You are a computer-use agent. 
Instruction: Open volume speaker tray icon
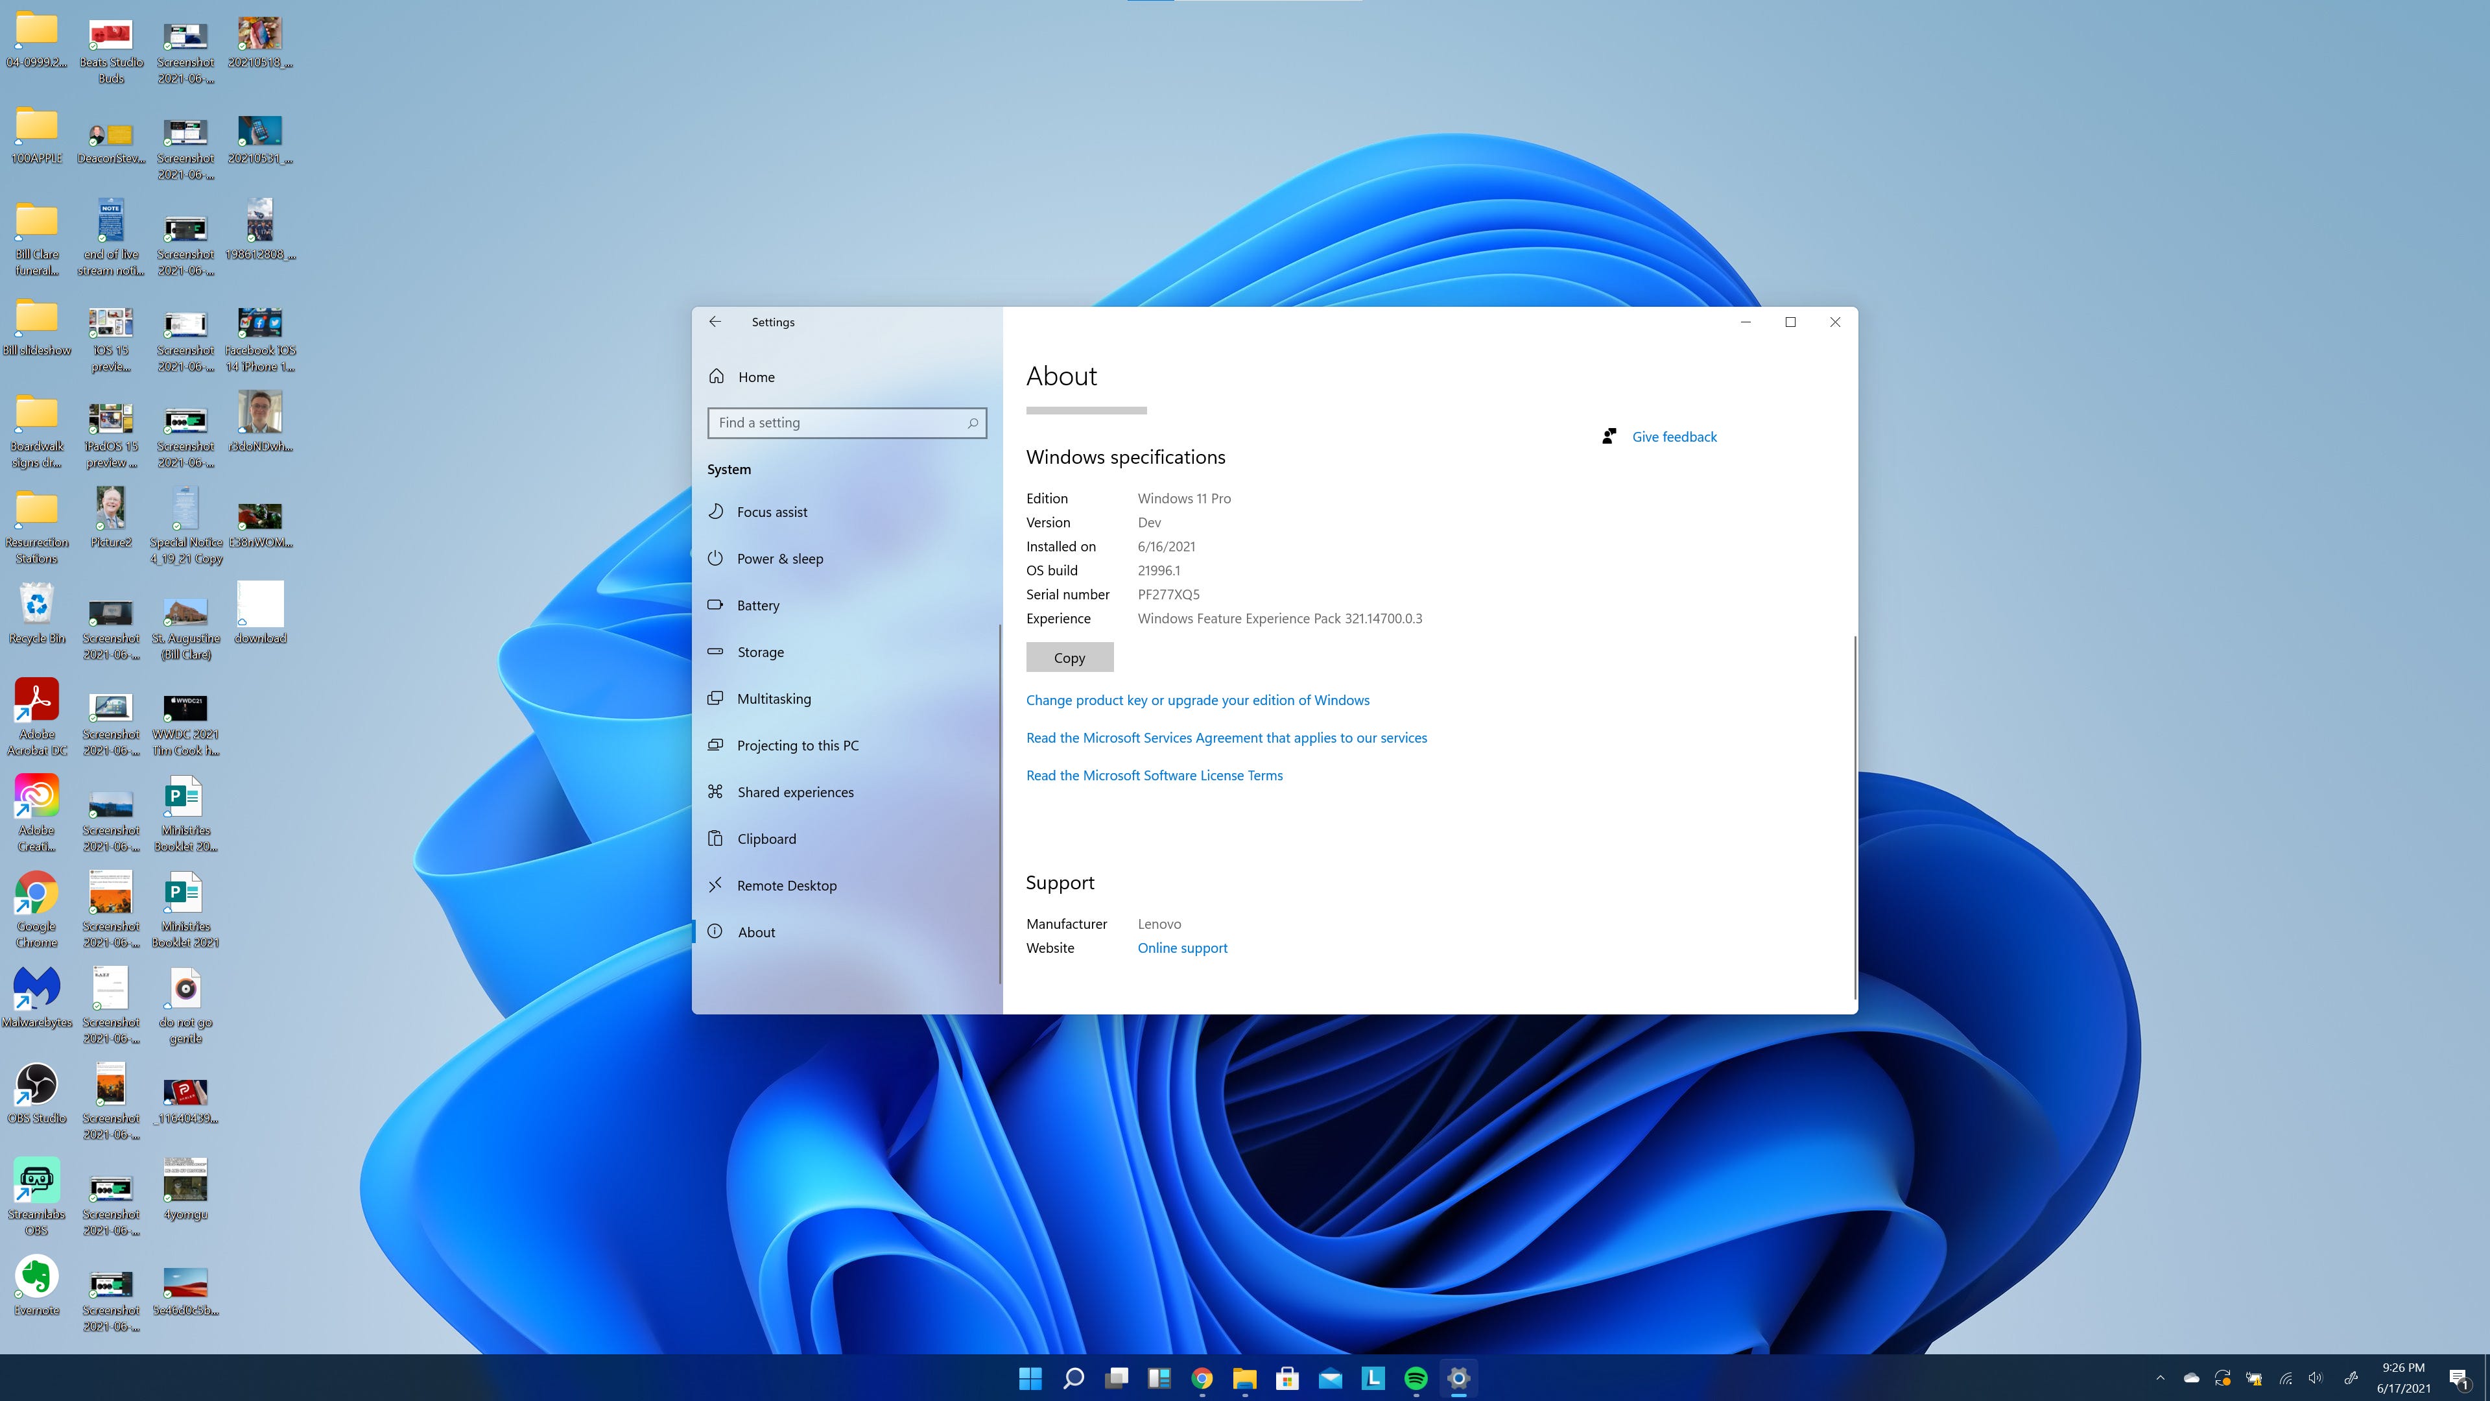(x=2315, y=1378)
